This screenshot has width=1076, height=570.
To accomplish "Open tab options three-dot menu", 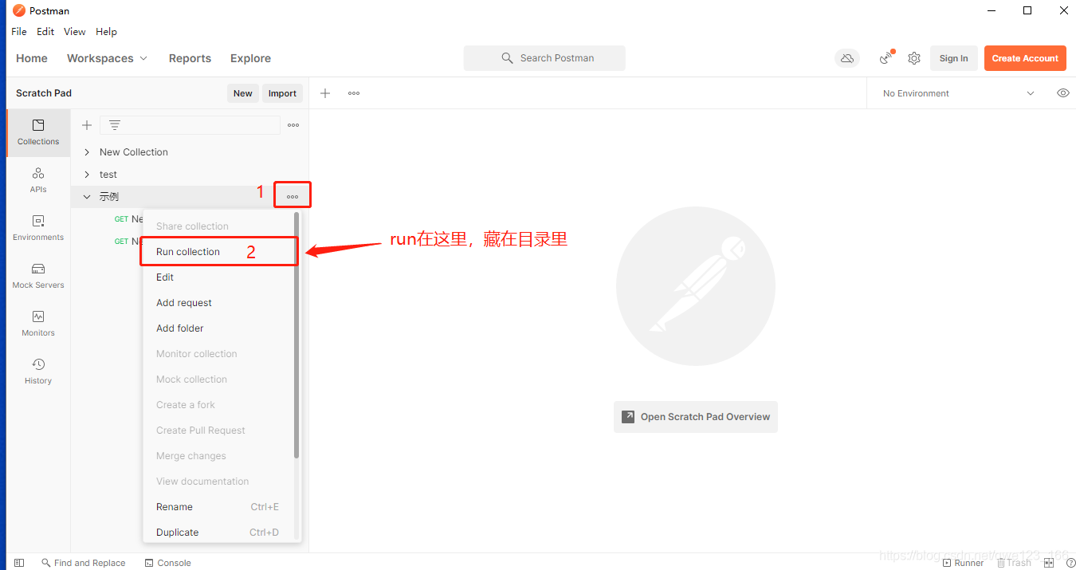I will pos(354,93).
